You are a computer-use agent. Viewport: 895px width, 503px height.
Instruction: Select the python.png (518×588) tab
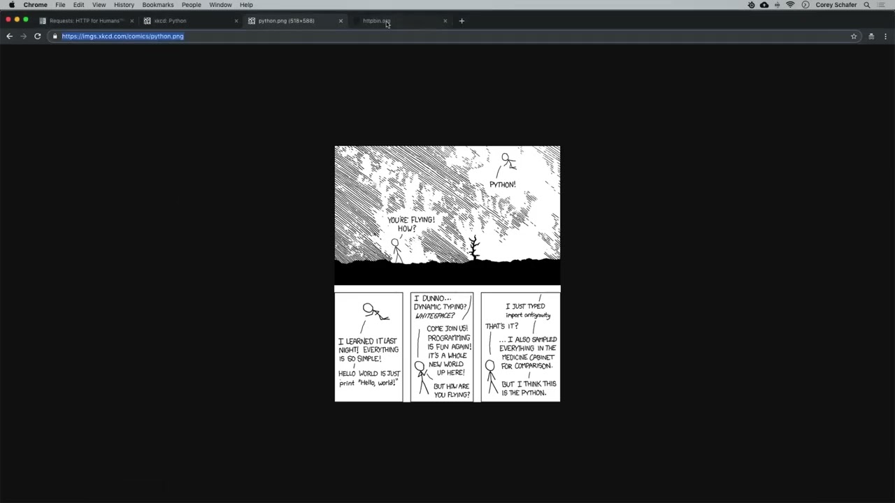click(x=294, y=21)
